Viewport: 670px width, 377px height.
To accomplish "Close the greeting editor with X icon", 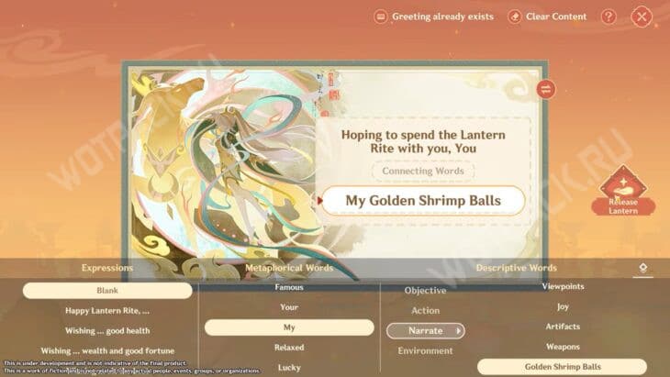I will pos(642,17).
